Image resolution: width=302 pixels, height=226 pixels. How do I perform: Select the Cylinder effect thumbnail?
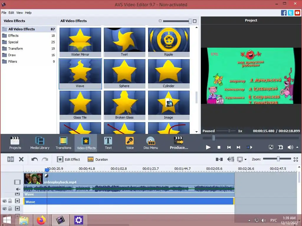169,74
